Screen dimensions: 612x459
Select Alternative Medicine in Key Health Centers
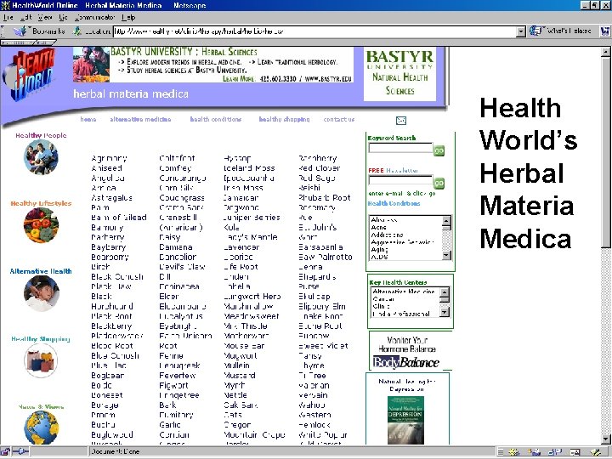tap(404, 292)
